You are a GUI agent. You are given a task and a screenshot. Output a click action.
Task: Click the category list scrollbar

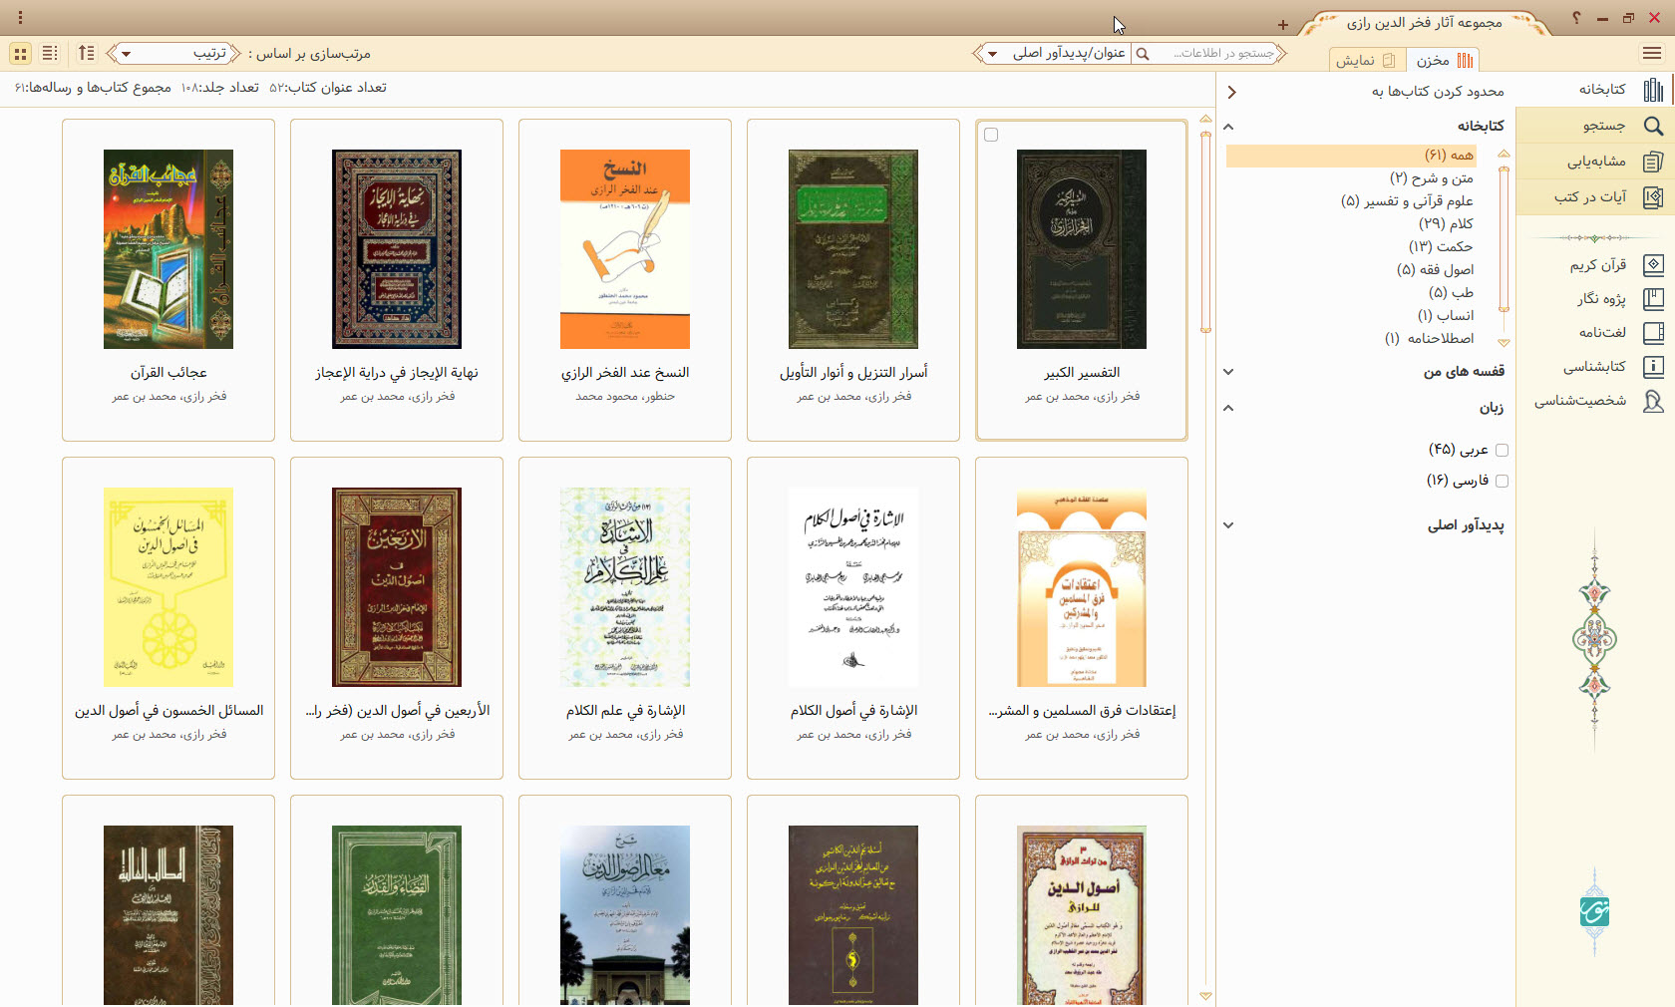[1505, 239]
